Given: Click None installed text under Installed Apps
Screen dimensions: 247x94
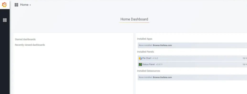Looking at the screenshot, I should coord(145,45).
